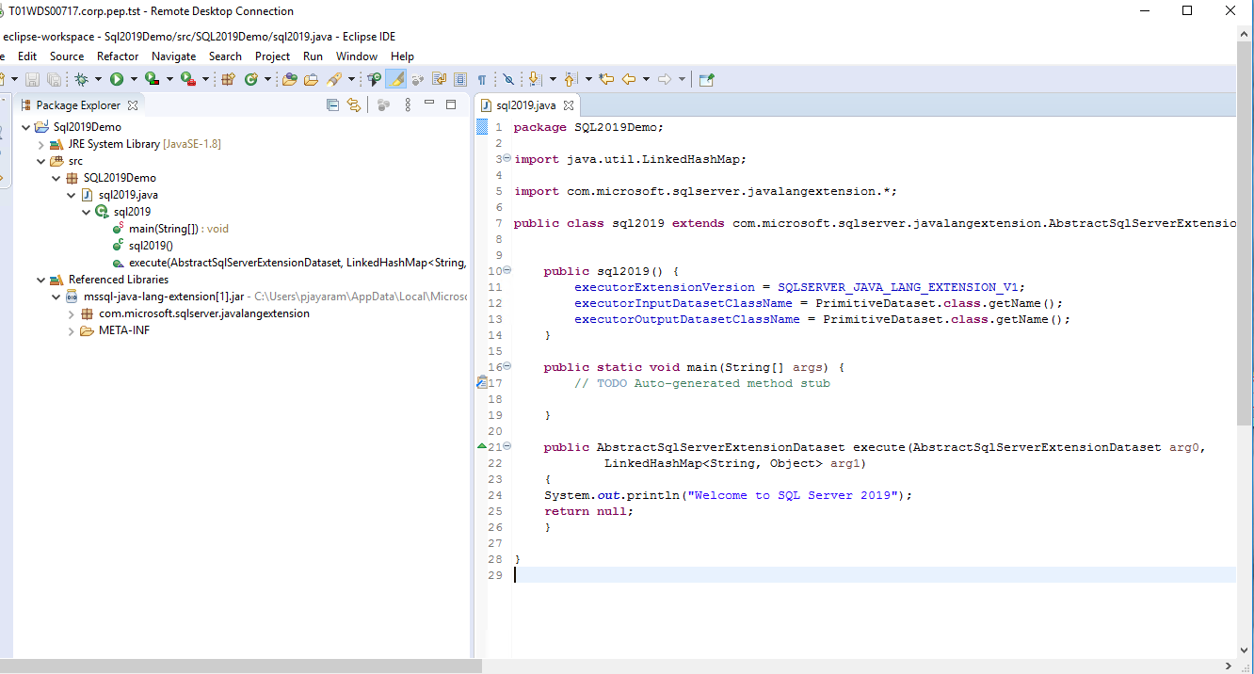
Task: Run the program with green Run button
Action: [x=117, y=80]
